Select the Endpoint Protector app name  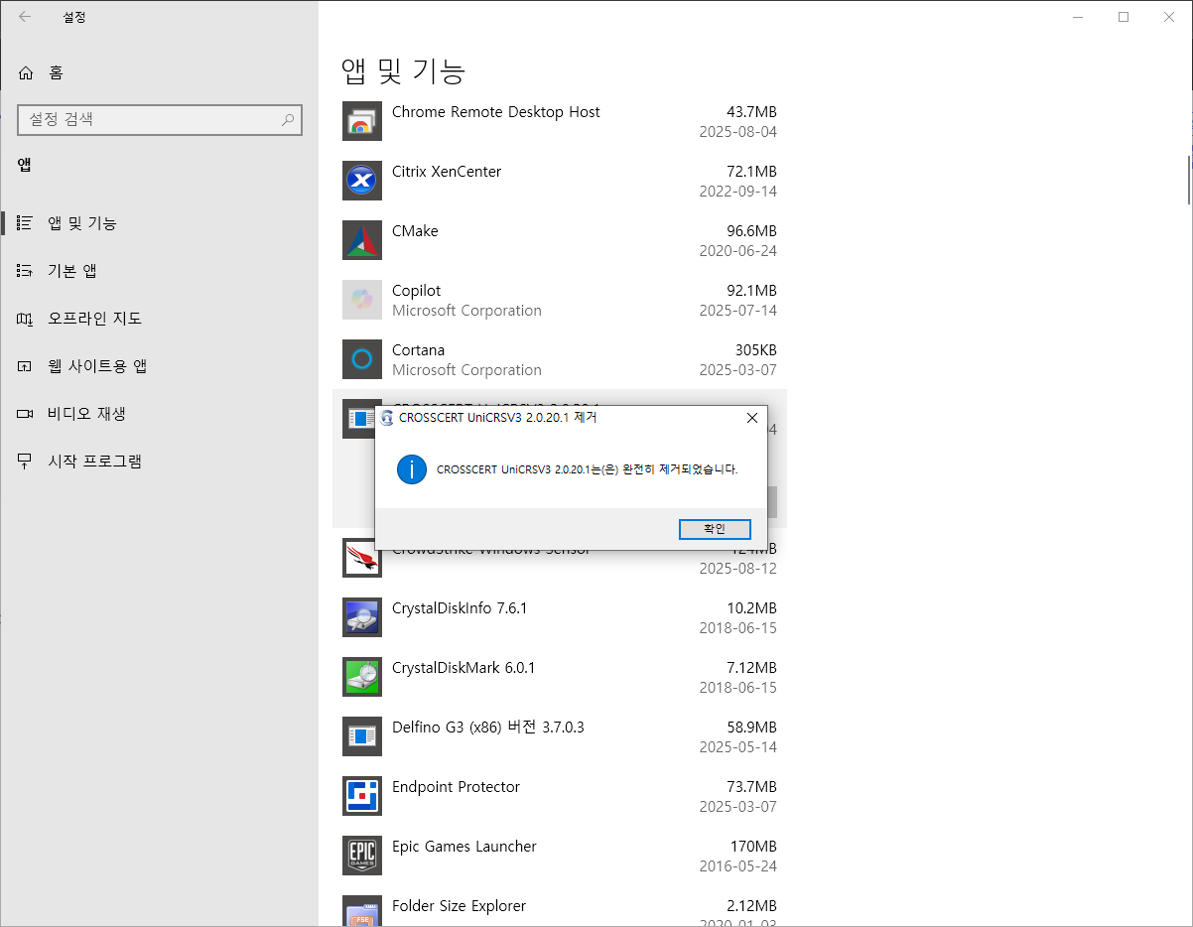456,787
